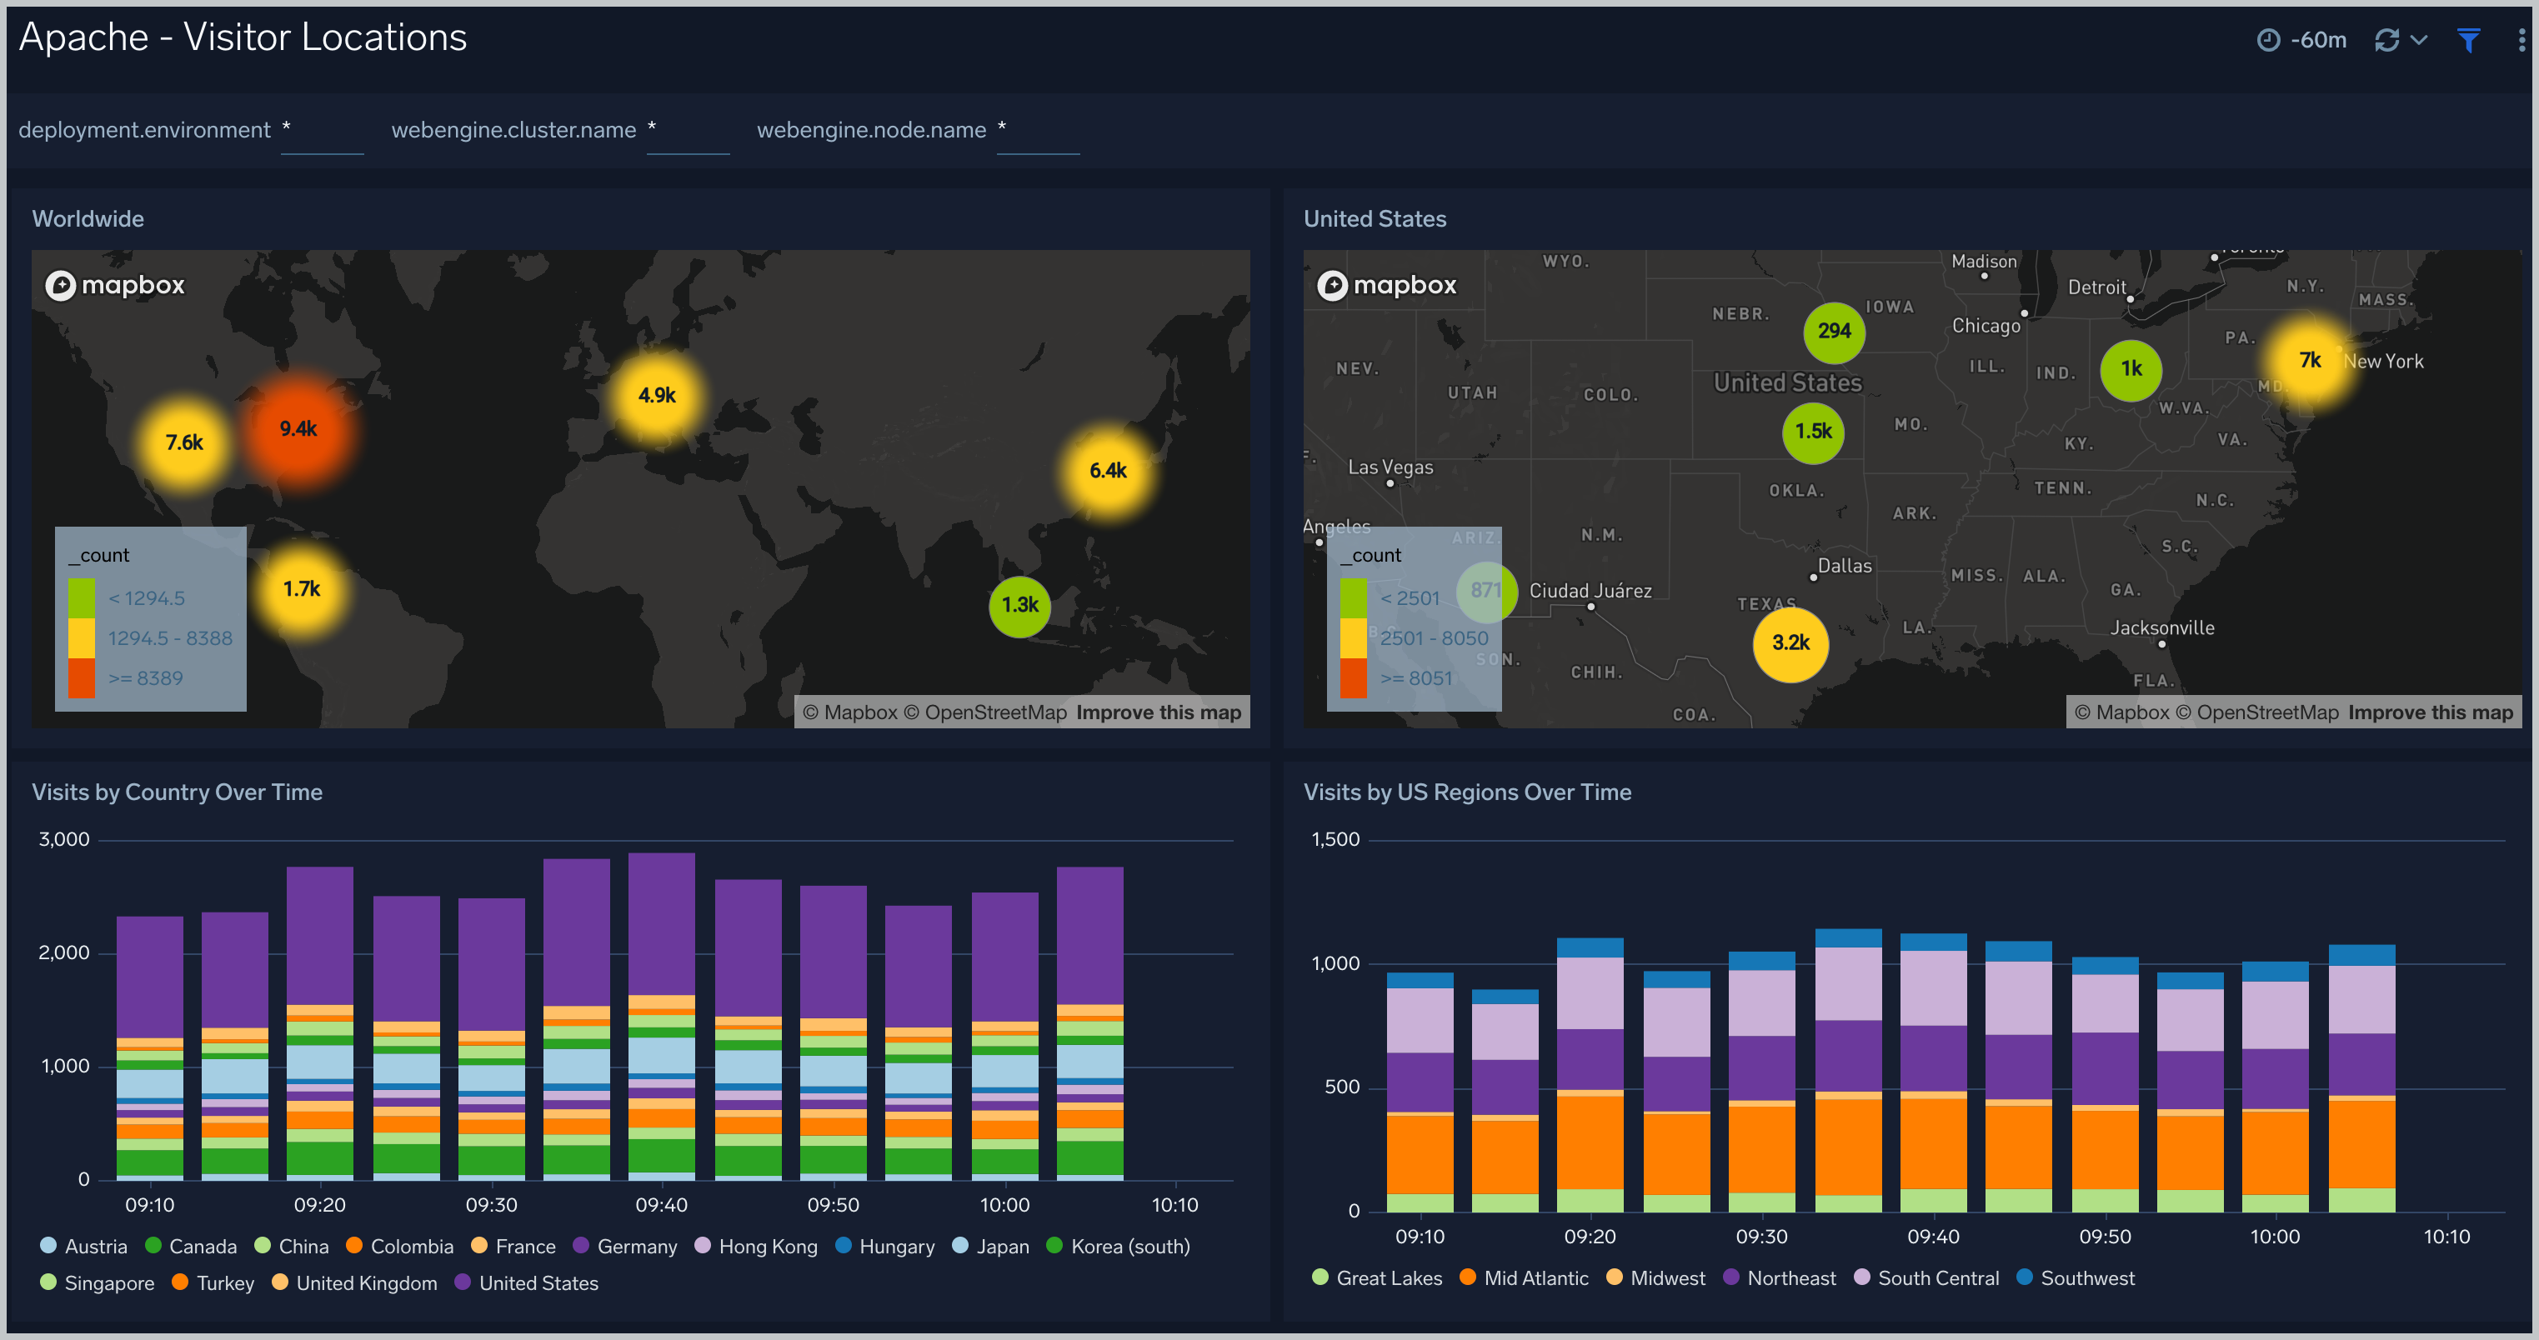This screenshot has width=2539, height=1340.
Task: Toggle Mid Atlantic series in regions legend
Action: tap(1524, 1278)
